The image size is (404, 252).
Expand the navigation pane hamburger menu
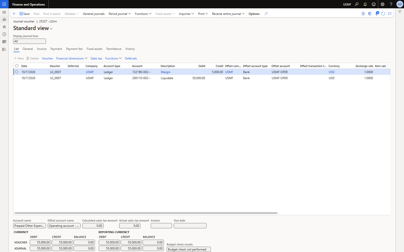coord(4,12)
